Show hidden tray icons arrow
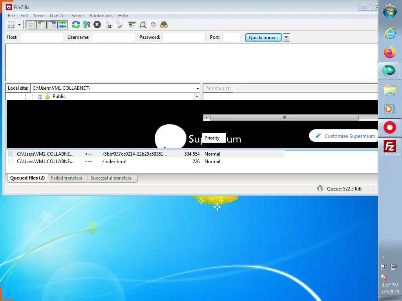The height and width of the screenshot is (301, 402). (x=383, y=257)
